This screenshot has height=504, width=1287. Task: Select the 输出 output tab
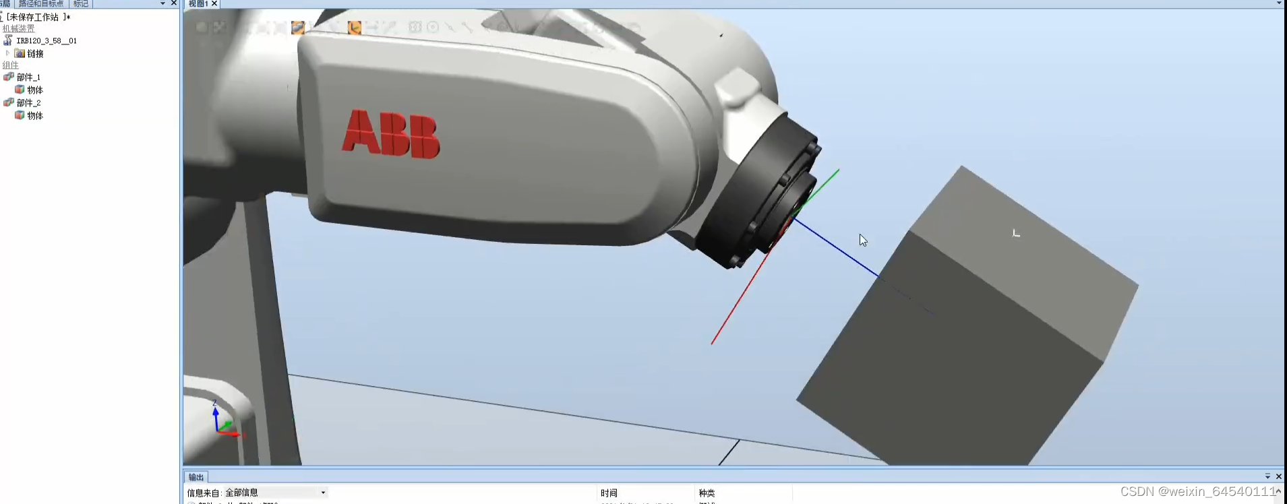(x=196, y=477)
